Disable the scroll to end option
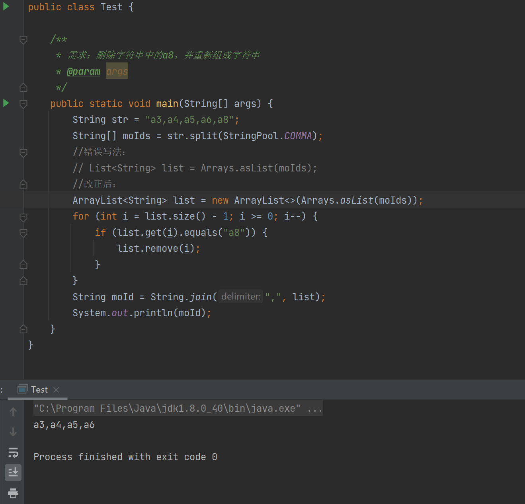 tap(13, 473)
